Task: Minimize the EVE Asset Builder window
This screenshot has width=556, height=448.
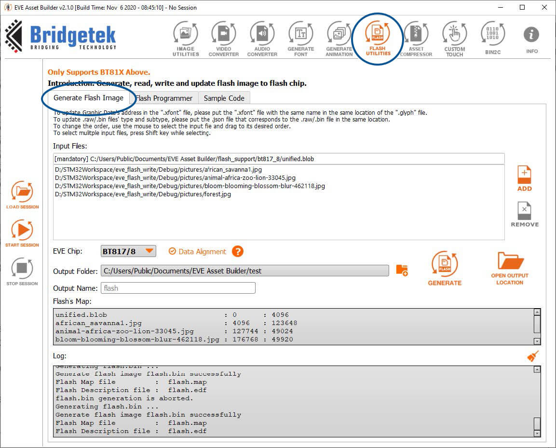Action: (x=501, y=7)
